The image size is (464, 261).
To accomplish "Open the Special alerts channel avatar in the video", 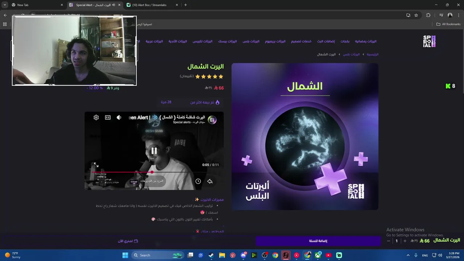I will [212, 120].
